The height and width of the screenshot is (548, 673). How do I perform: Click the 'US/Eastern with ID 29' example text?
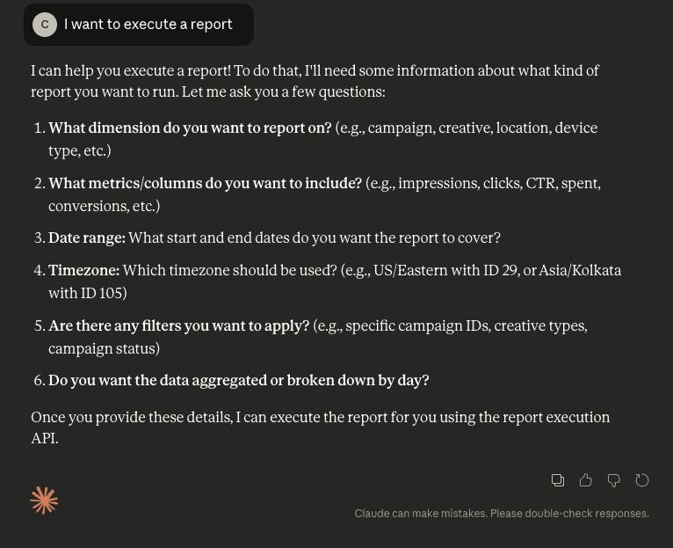tap(445, 270)
